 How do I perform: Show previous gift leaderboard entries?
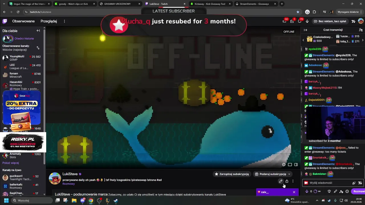coord(303,40)
